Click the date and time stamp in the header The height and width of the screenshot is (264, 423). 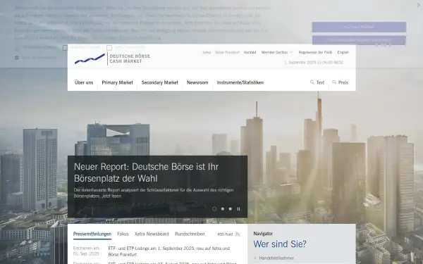314,63
